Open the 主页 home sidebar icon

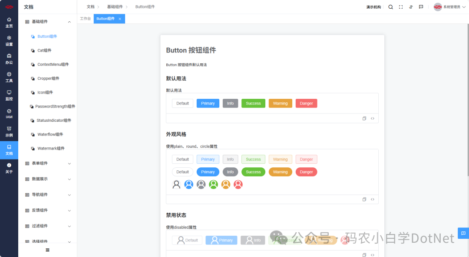tap(9, 23)
